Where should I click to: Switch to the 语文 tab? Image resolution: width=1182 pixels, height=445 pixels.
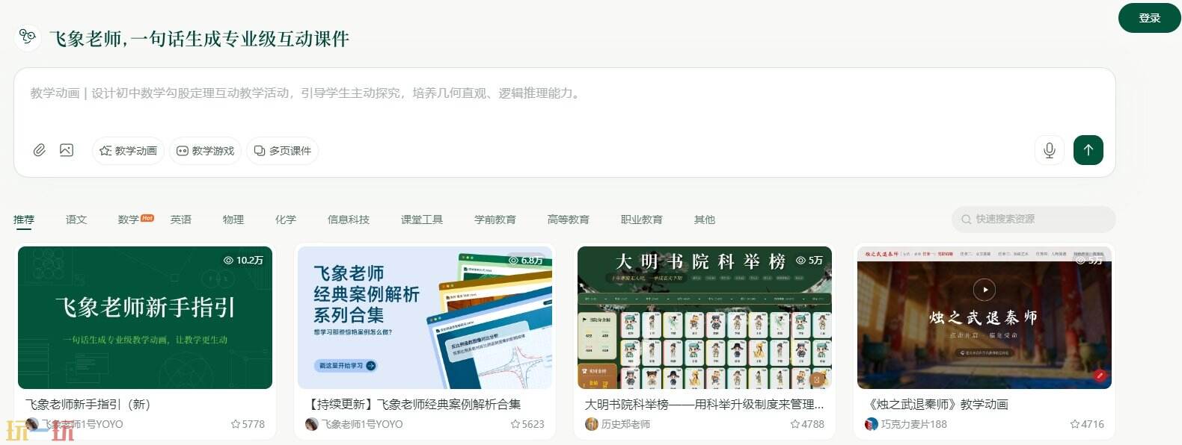click(x=76, y=220)
